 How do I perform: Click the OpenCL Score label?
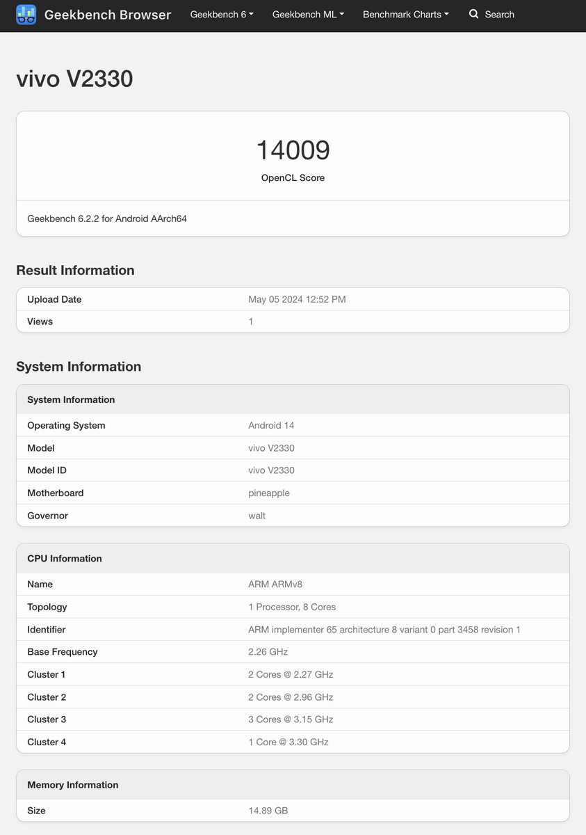pyautogui.click(x=293, y=178)
